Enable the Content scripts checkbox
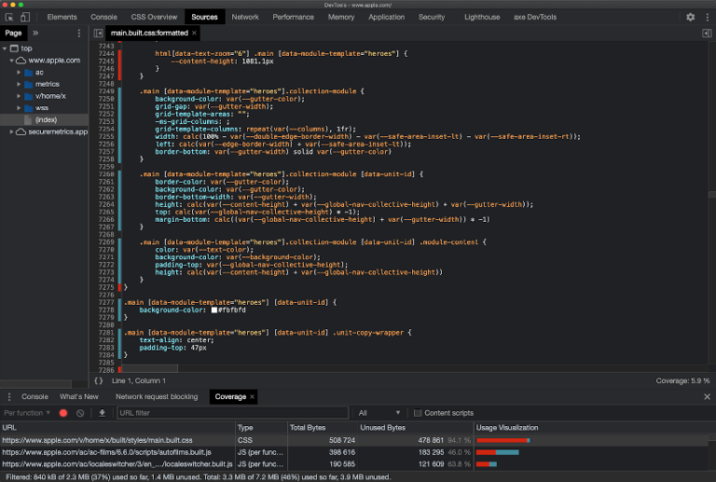Image resolution: width=716 pixels, height=482 pixels. click(x=418, y=413)
